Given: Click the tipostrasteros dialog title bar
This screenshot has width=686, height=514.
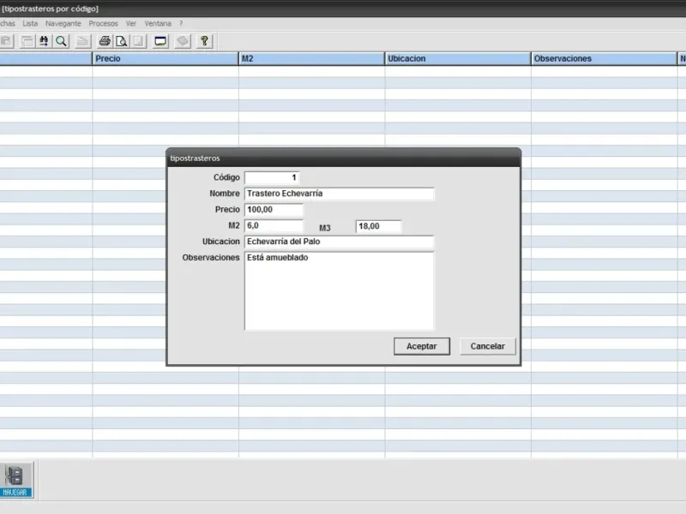Looking at the screenshot, I should point(344,158).
